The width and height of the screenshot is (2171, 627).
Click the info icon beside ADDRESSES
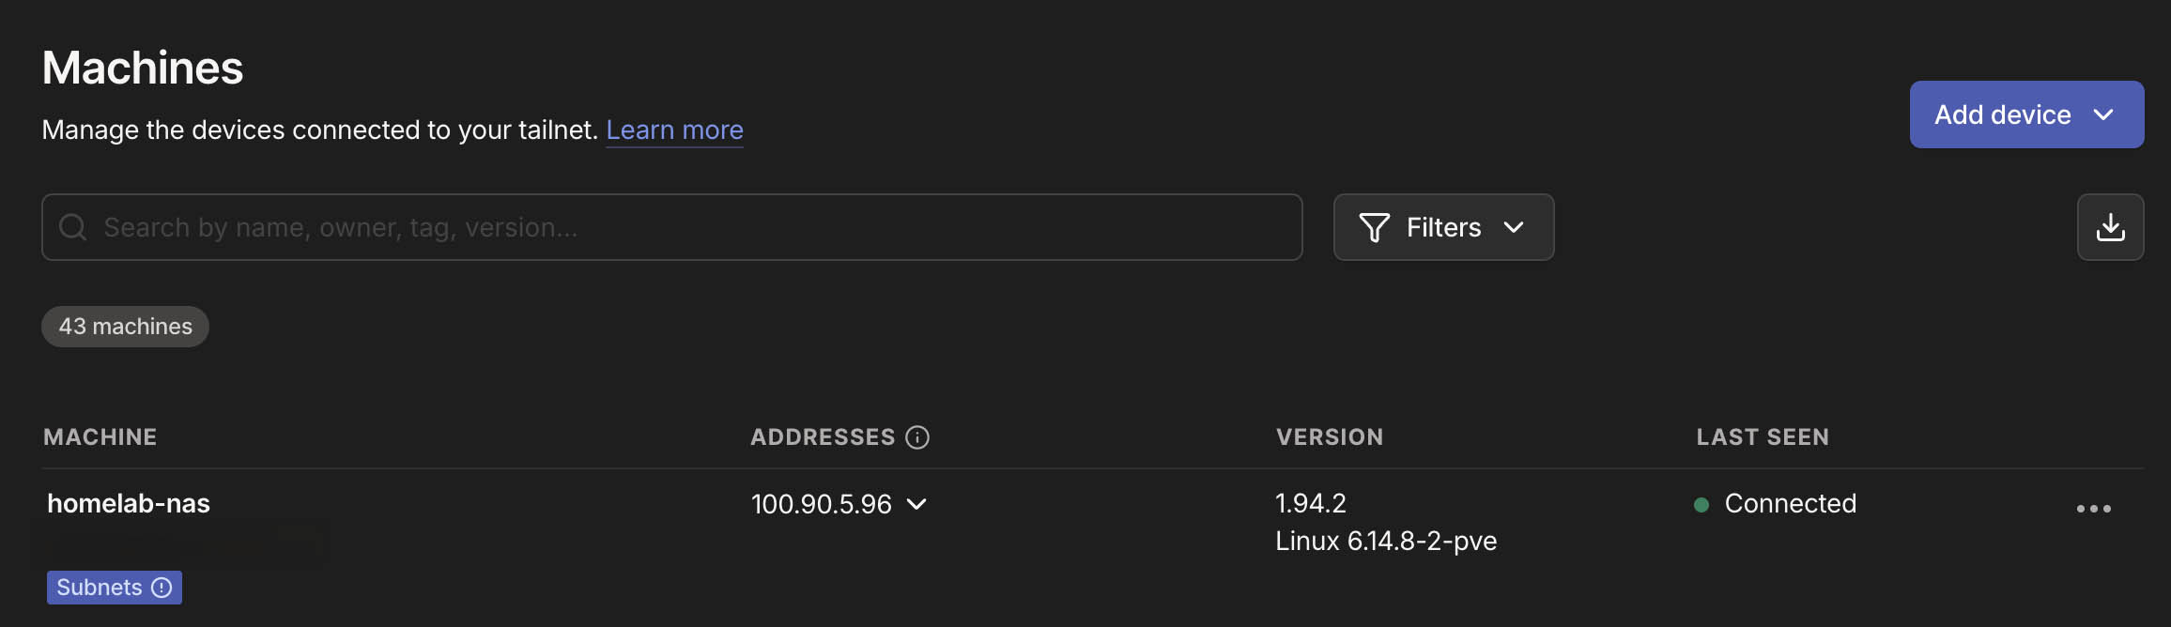click(x=917, y=437)
